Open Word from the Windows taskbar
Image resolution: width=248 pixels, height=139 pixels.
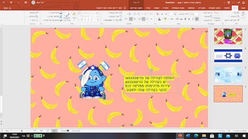pyautogui.click(x=188, y=136)
